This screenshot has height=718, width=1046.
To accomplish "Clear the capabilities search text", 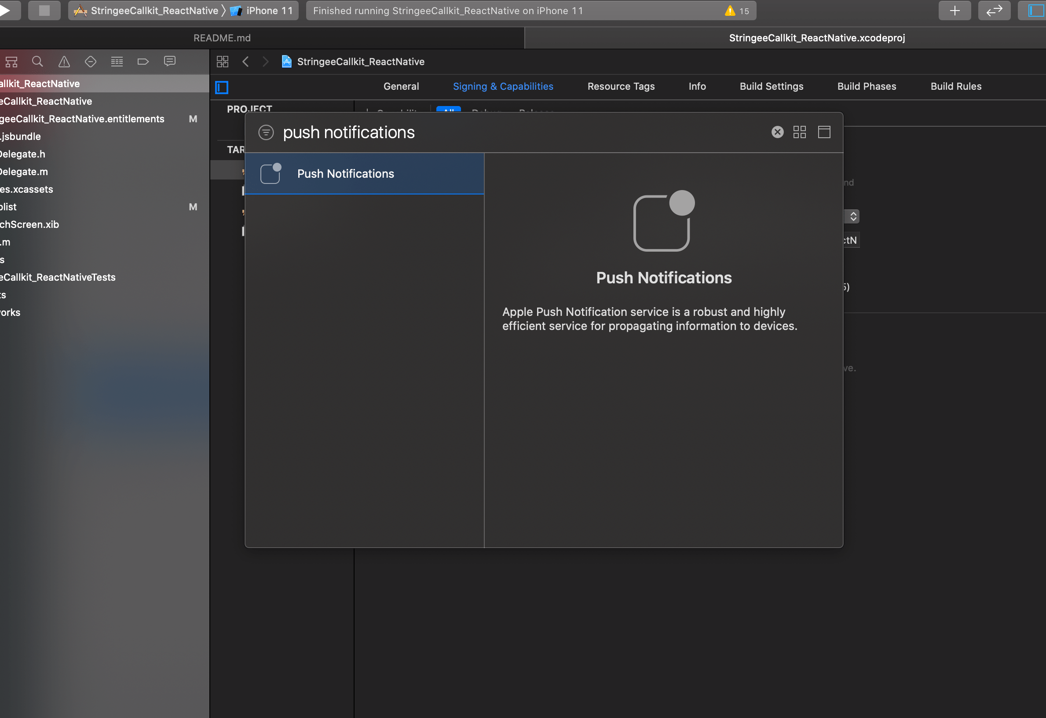I will pos(777,132).
